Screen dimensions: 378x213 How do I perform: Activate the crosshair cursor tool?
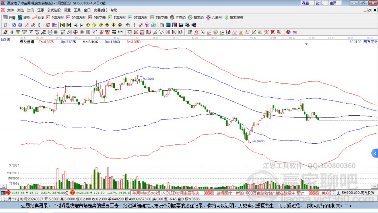(134, 25)
